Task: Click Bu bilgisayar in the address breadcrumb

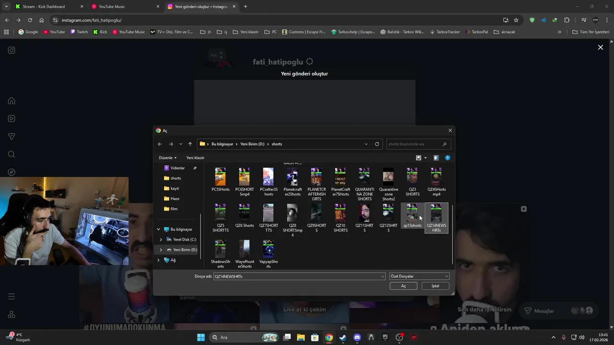Action: click(x=222, y=144)
